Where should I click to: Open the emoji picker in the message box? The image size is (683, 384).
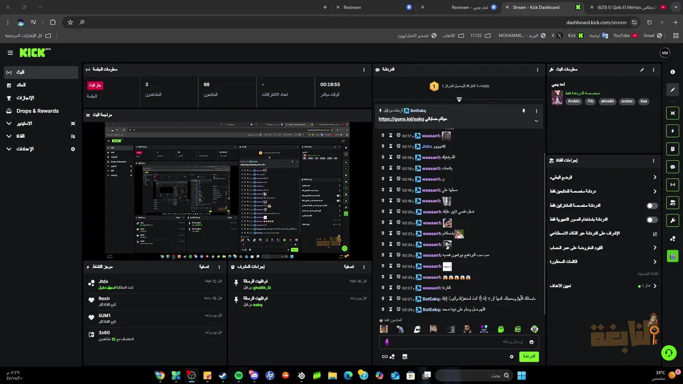(531, 342)
